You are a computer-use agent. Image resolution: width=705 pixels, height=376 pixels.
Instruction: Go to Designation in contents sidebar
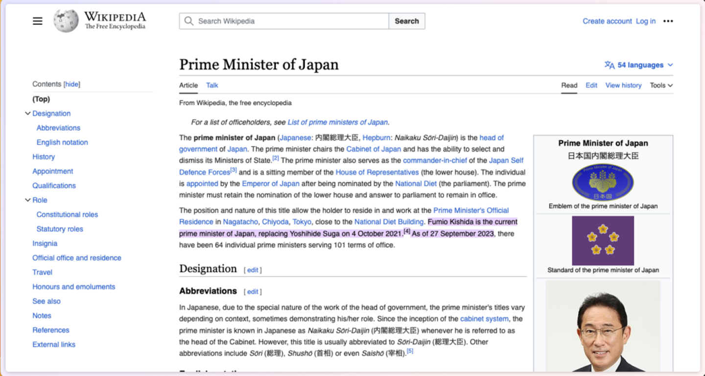click(x=51, y=113)
